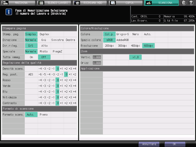Set Reg. post. to +2
196x147 pixels.
(75, 74)
